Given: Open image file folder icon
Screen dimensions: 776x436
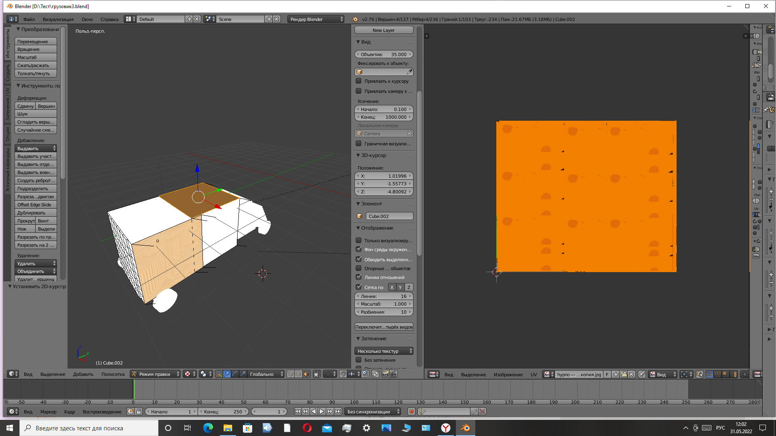Looking at the screenshot, I should pyautogui.click(x=624, y=374).
